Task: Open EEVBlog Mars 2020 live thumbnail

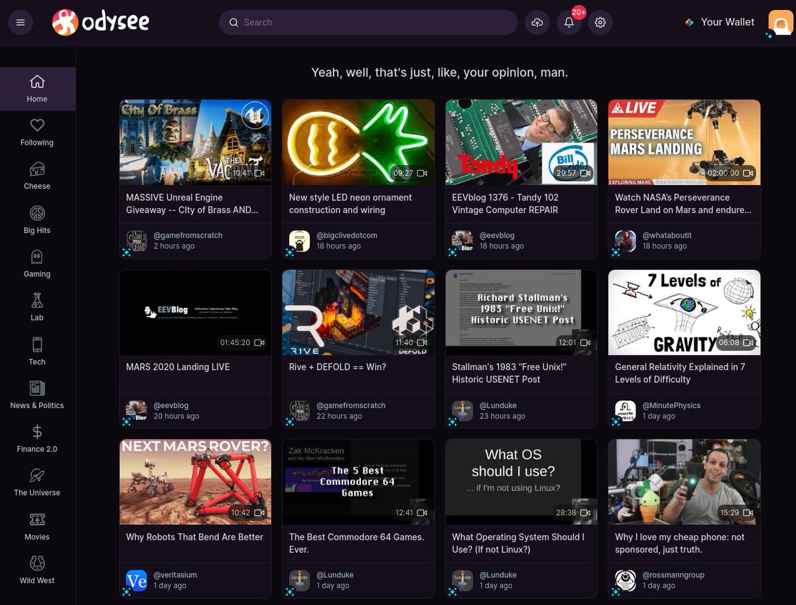Action: [196, 312]
